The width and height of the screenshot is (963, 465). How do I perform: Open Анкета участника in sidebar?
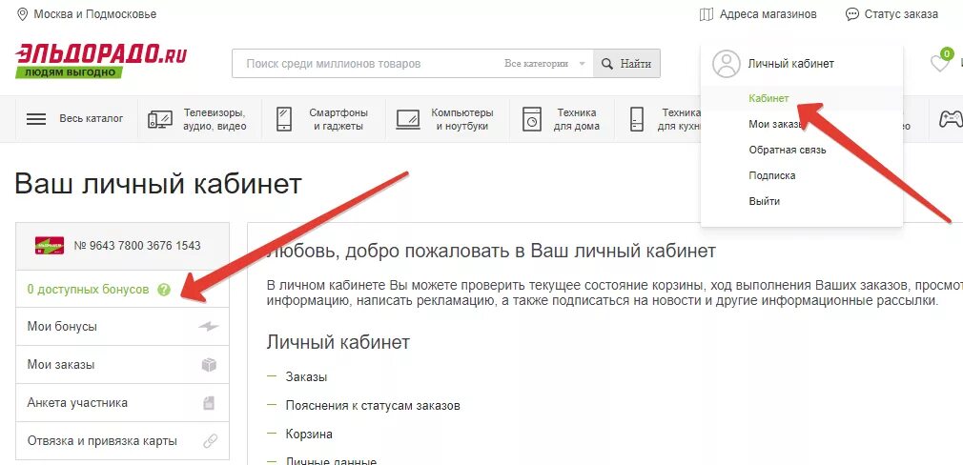122,403
